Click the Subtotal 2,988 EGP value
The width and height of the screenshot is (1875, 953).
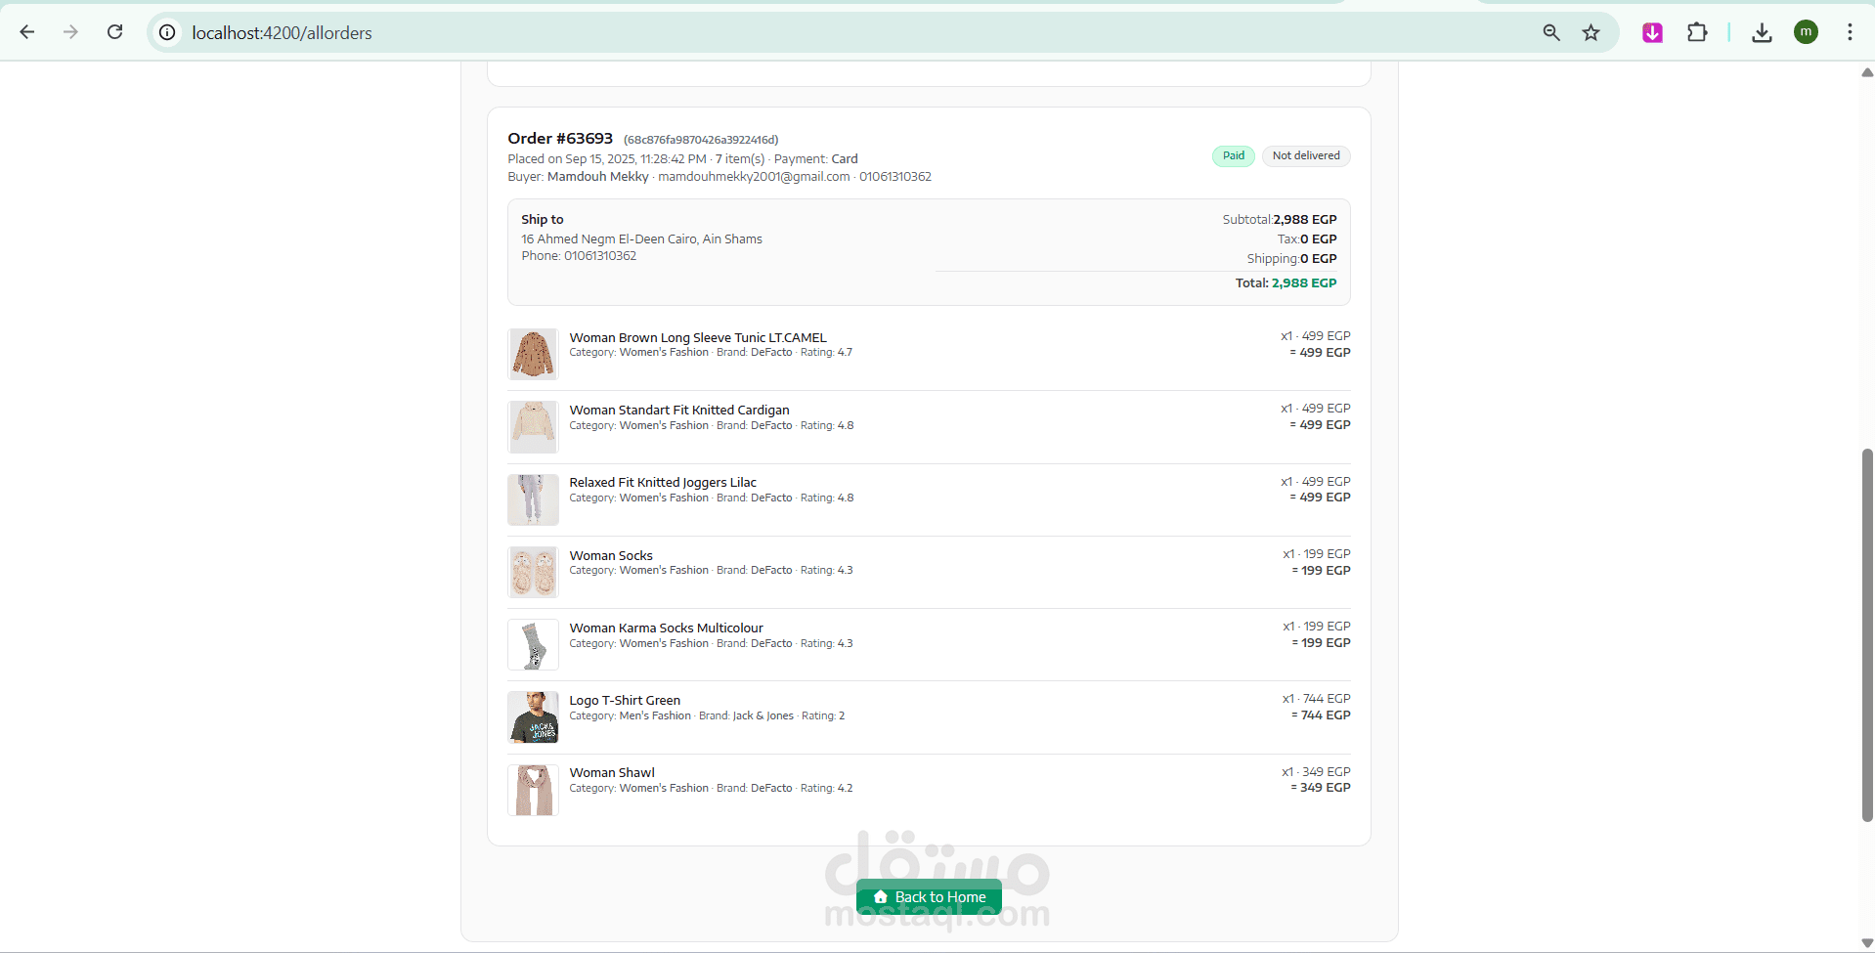pyautogui.click(x=1305, y=220)
